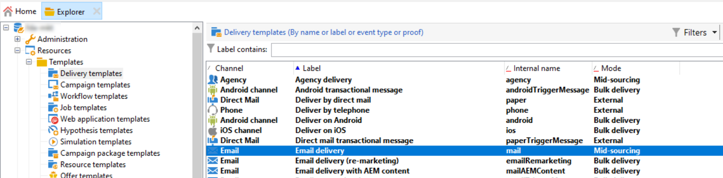The width and height of the screenshot is (723, 178).
Task: Close the Explorer tab
Action: 97,11
